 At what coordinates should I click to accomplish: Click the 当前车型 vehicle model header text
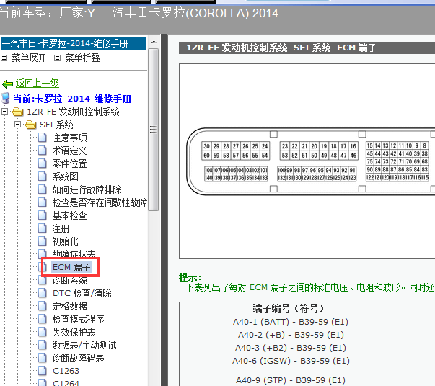point(141,13)
